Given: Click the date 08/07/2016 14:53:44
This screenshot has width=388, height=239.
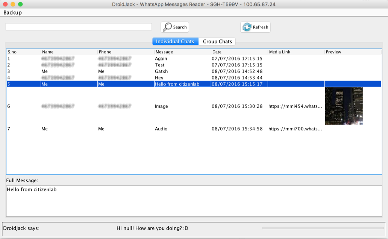Looking at the screenshot, I should point(237,78).
